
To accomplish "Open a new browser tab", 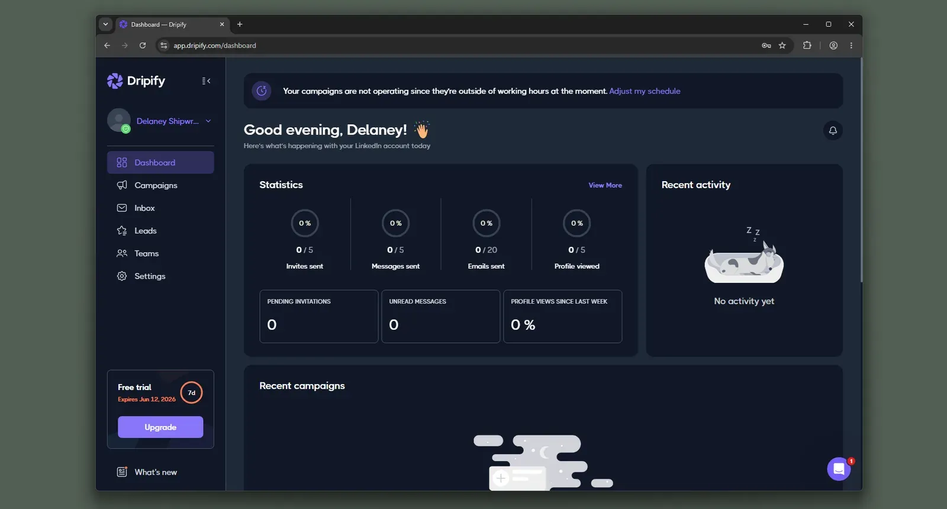I will [240, 24].
